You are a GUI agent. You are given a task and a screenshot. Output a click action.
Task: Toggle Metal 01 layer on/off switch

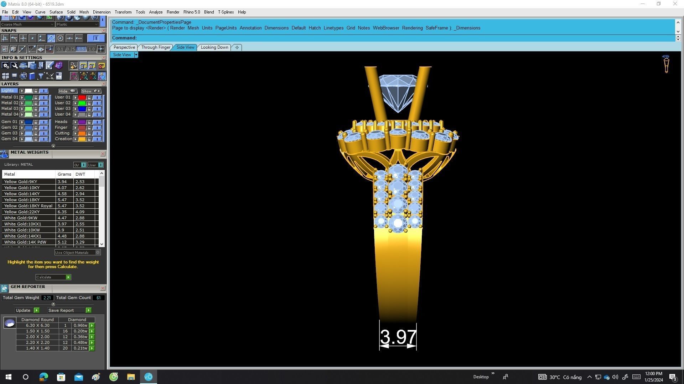pos(43,97)
